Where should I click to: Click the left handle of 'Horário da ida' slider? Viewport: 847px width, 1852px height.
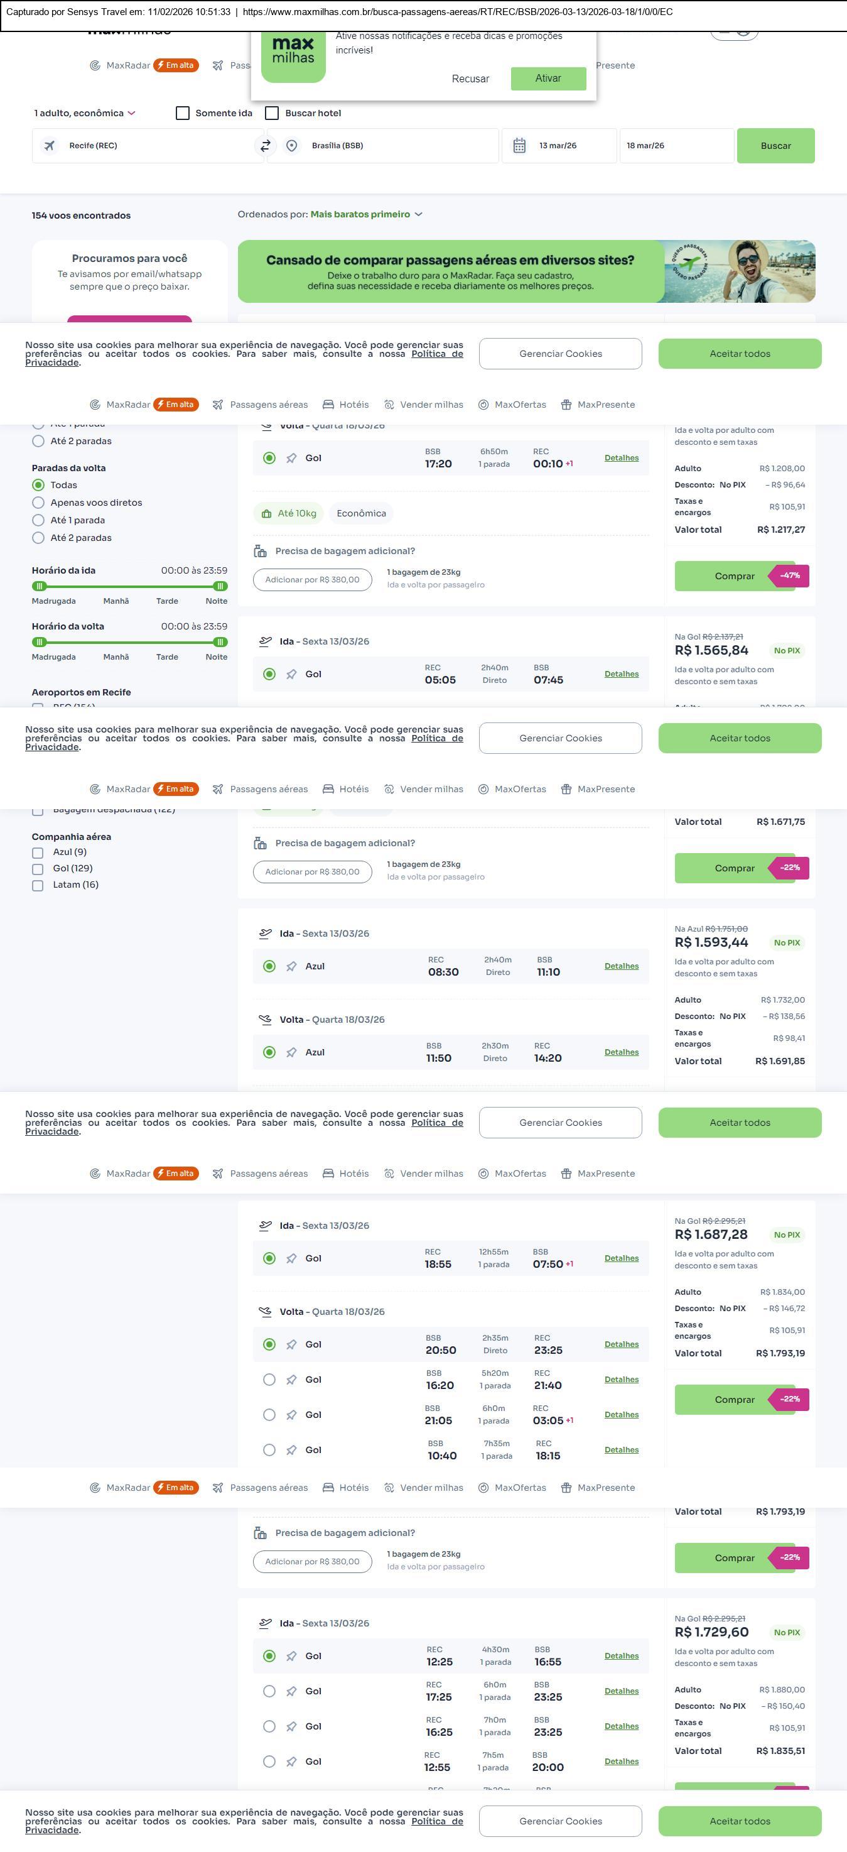pyautogui.click(x=40, y=586)
